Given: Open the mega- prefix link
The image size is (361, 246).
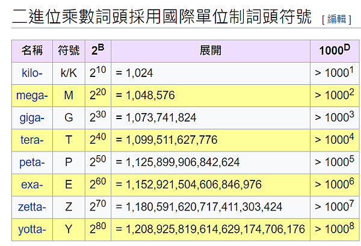Looking at the screenshot, I should click(x=32, y=95).
